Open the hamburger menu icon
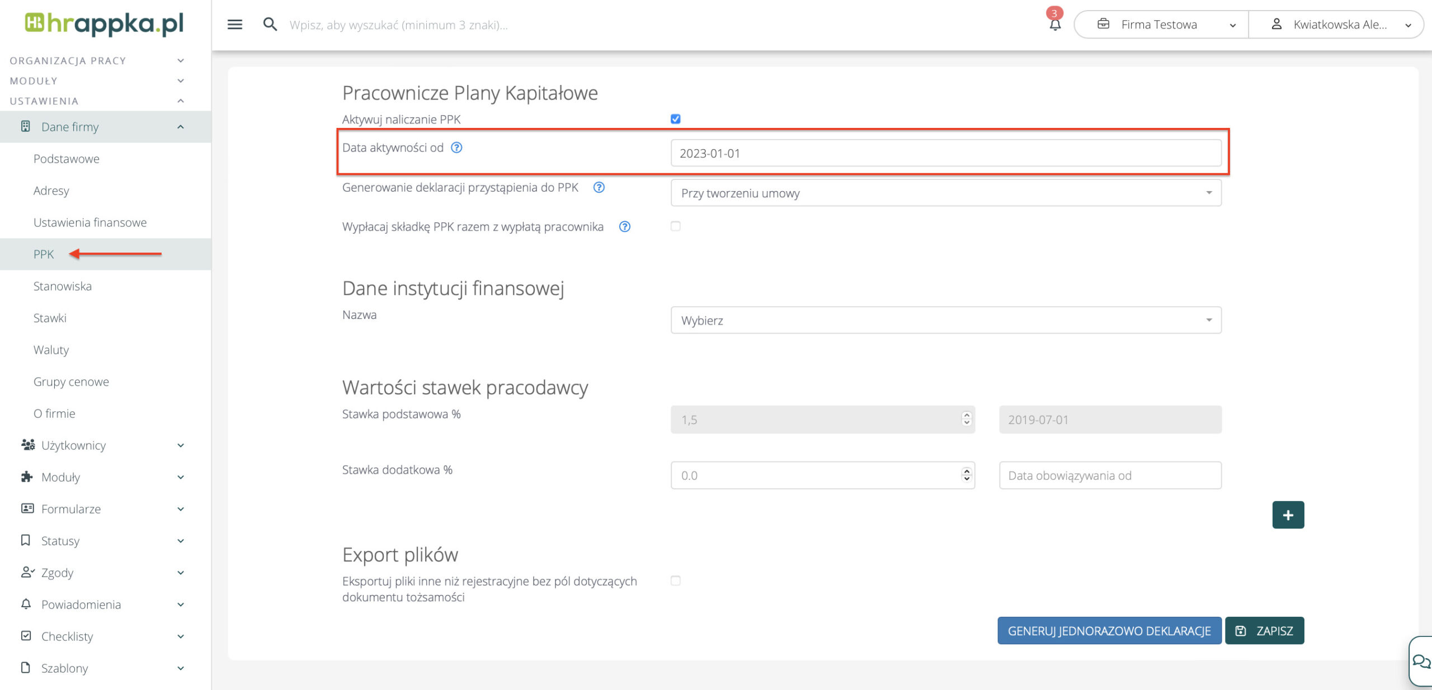The height and width of the screenshot is (690, 1432). coord(234,25)
